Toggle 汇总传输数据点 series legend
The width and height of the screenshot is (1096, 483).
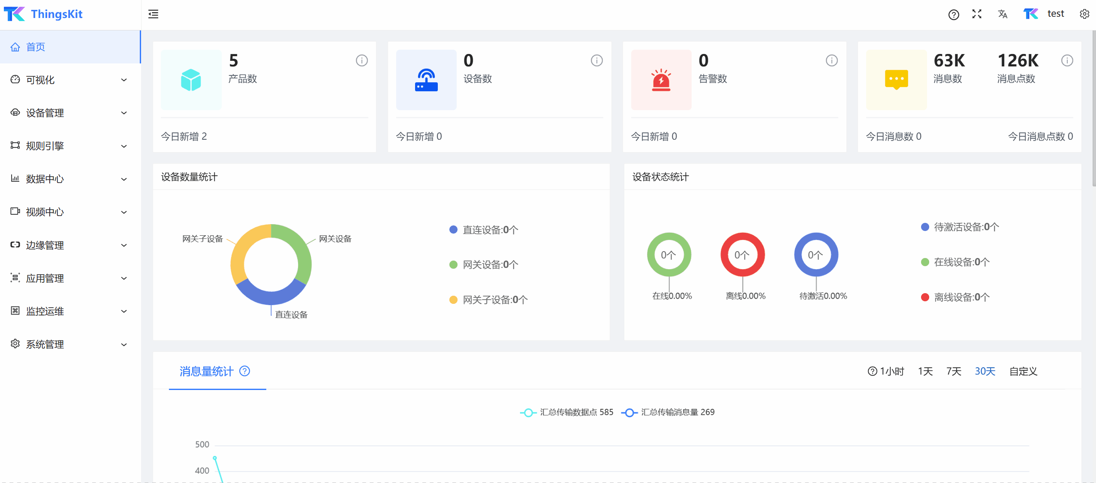coord(567,412)
